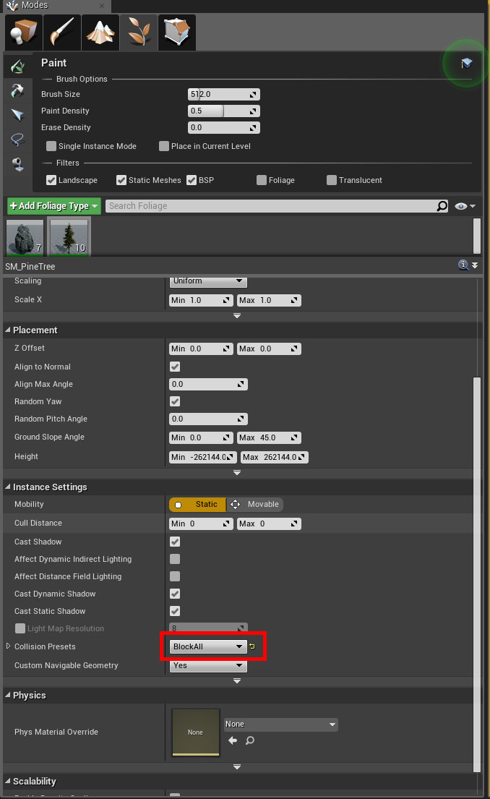Adjust the Paint Density slider
Image resolution: width=490 pixels, height=799 pixels.
tap(223, 111)
